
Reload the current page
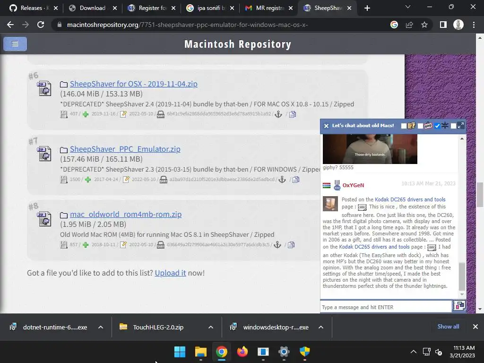pyautogui.click(x=41, y=25)
